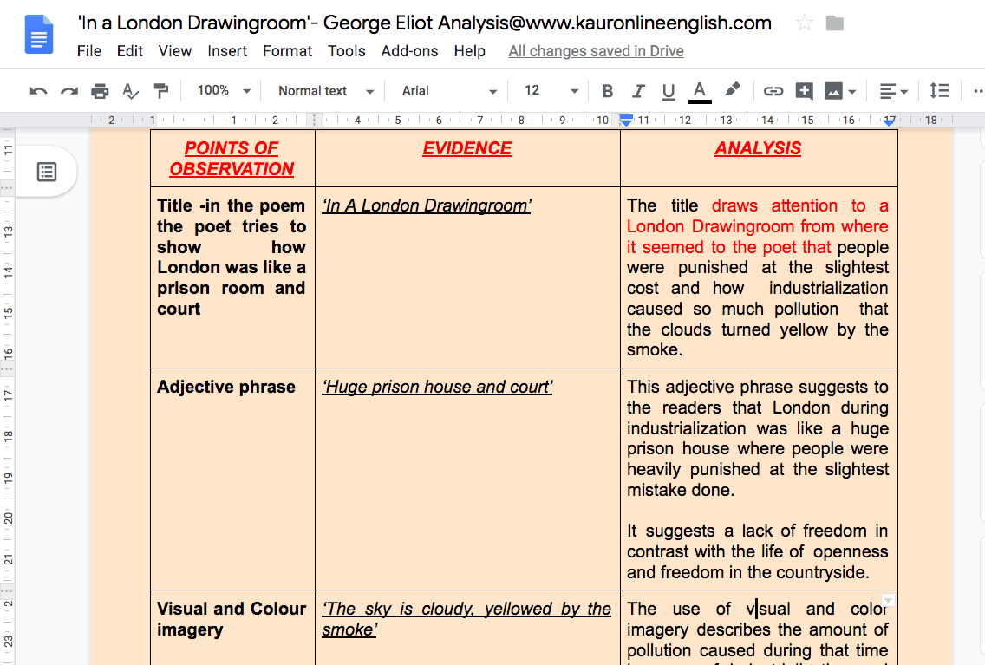The height and width of the screenshot is (665, 985).
Task: Click the Insert link icon
Action: pos(773,92)
